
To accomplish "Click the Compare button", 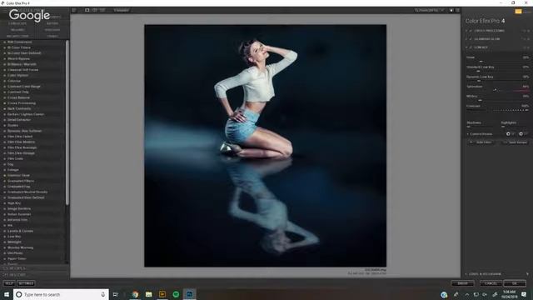I will tap(121, 10).
